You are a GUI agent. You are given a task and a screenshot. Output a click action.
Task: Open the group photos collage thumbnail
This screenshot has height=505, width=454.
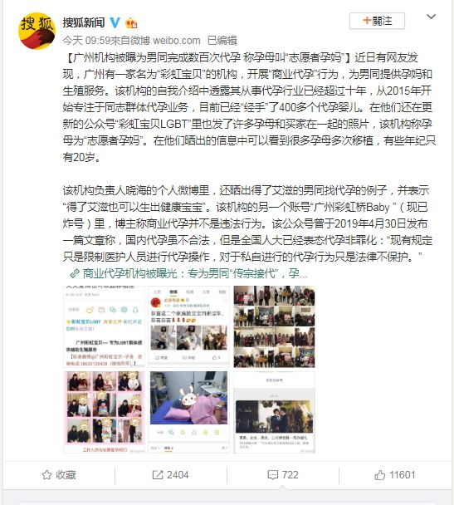click(x=274, y=326)
